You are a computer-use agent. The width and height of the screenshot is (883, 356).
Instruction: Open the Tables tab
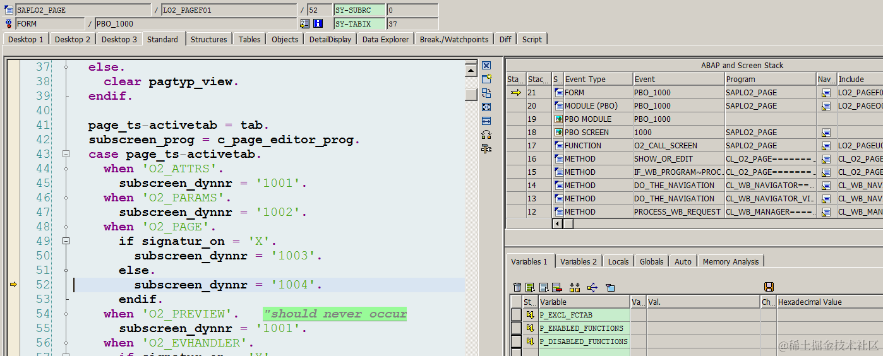[249, 39]
